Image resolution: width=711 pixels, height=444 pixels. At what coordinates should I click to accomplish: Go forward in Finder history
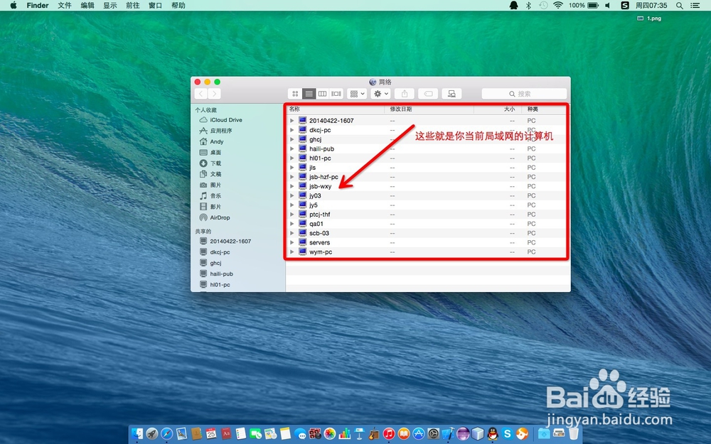215,94
